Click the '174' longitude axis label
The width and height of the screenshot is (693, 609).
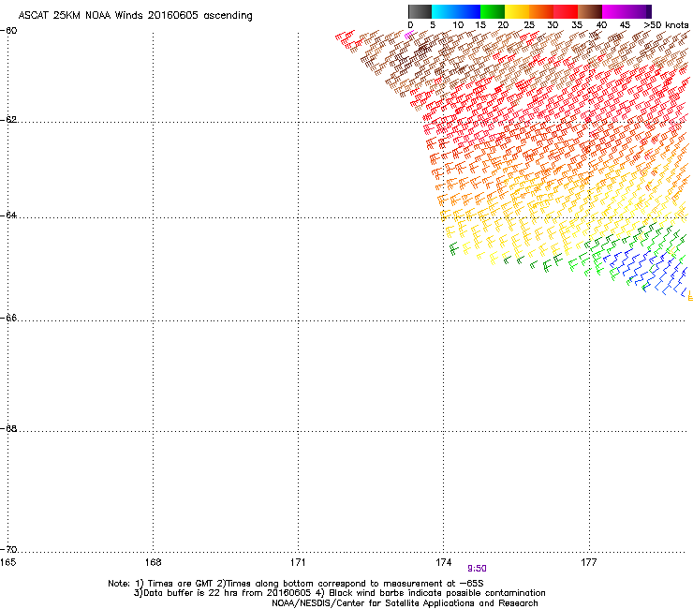pos(443,562)
